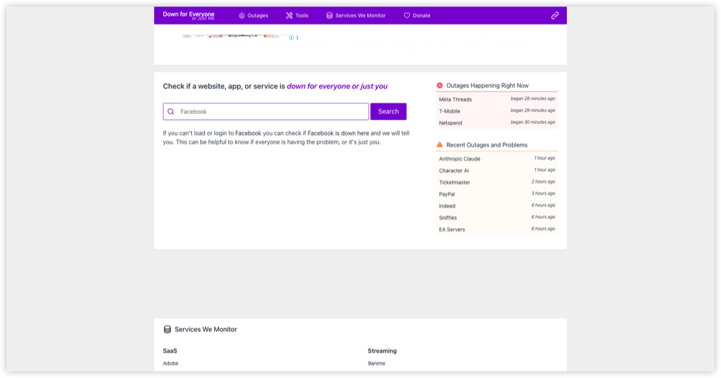Click the database icon beside Services We Monitor in navbar
This screenshot has height=378, width=721.
pyautogui.click(x=329, y=15)
